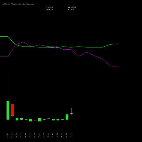The image size is (142, 142).
Task: Click the low value 'L: 0.17'
Action: [x=72, y=10]
